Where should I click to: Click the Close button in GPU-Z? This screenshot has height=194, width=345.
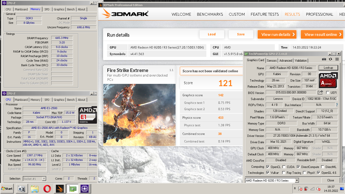tap(331, 180)
